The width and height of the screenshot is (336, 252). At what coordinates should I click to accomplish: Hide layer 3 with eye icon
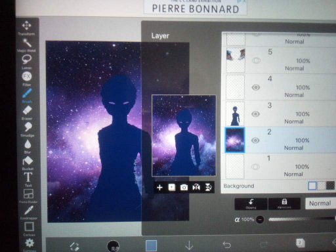coord(255,114)
